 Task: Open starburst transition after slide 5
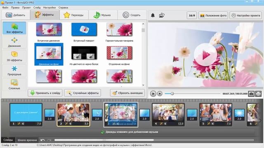coord(239,115)
